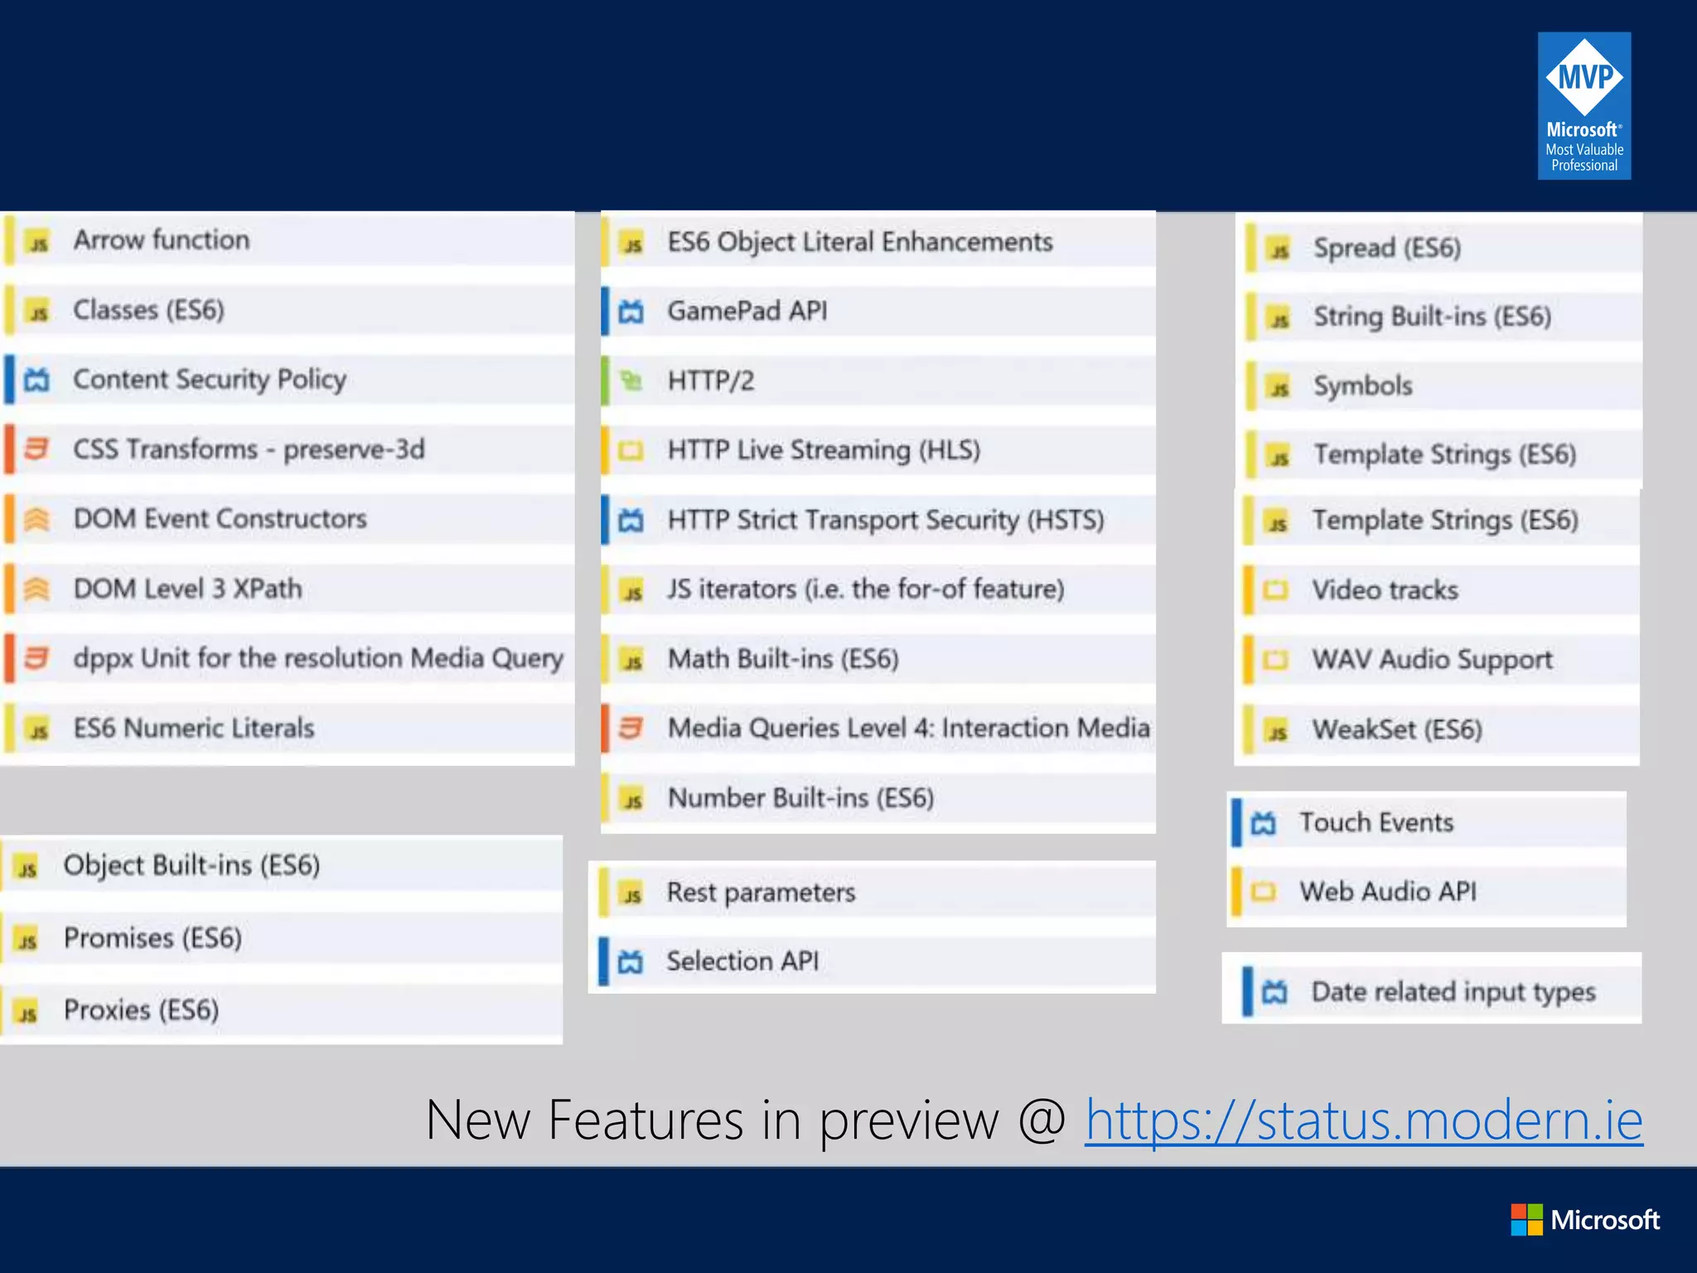Select the String Built-ins (ES6) text
This screenshot has height=1273, width=1697.
click(x=1433, y=317)
